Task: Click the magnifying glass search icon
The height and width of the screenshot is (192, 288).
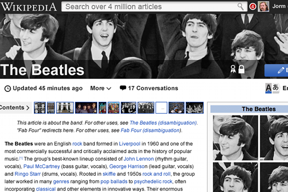Action: (x=240, y=6)
